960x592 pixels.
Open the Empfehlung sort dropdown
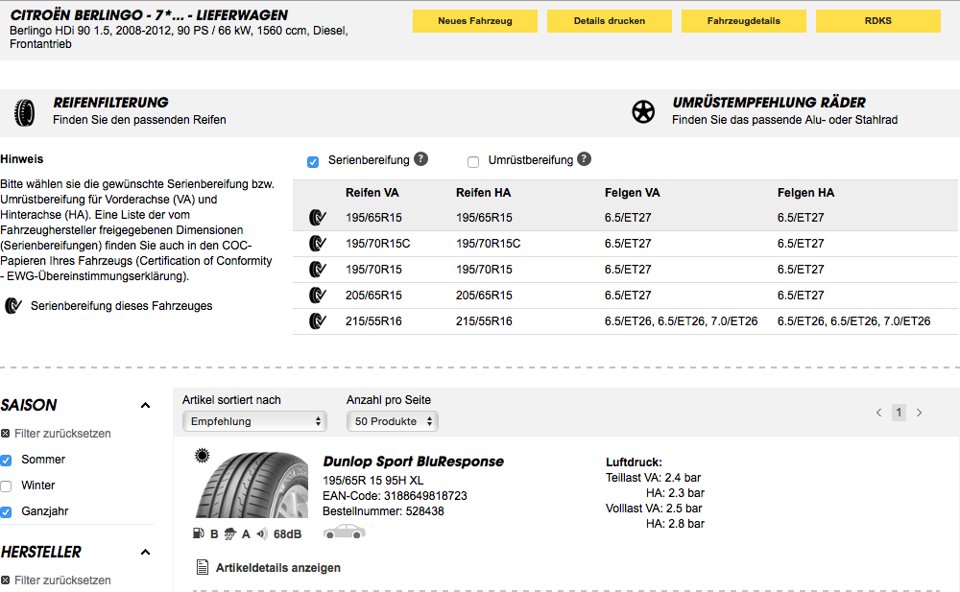tap(254, 421)
